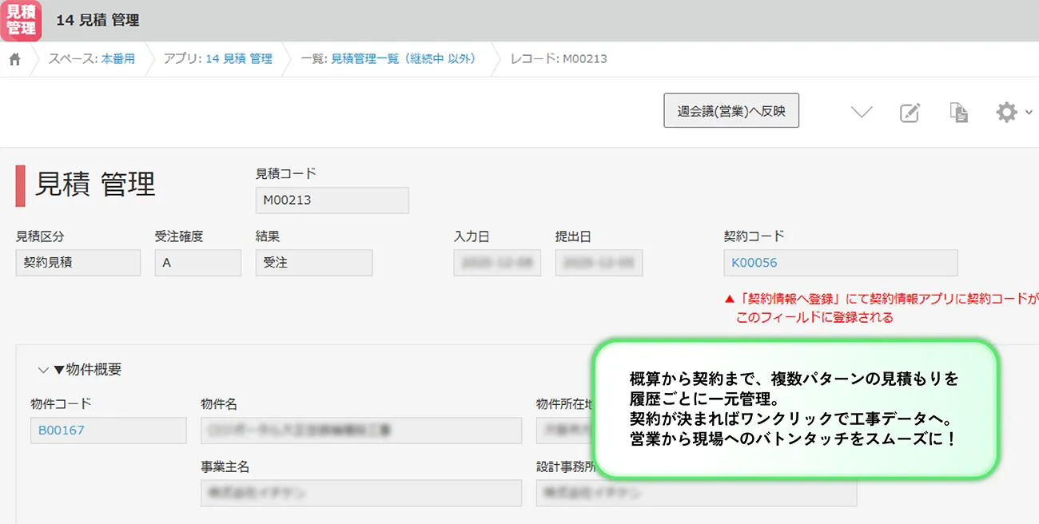Click the 見積コード field M00213
Viewport: 1039px width, 524px height.
click(x=332, y=200)
